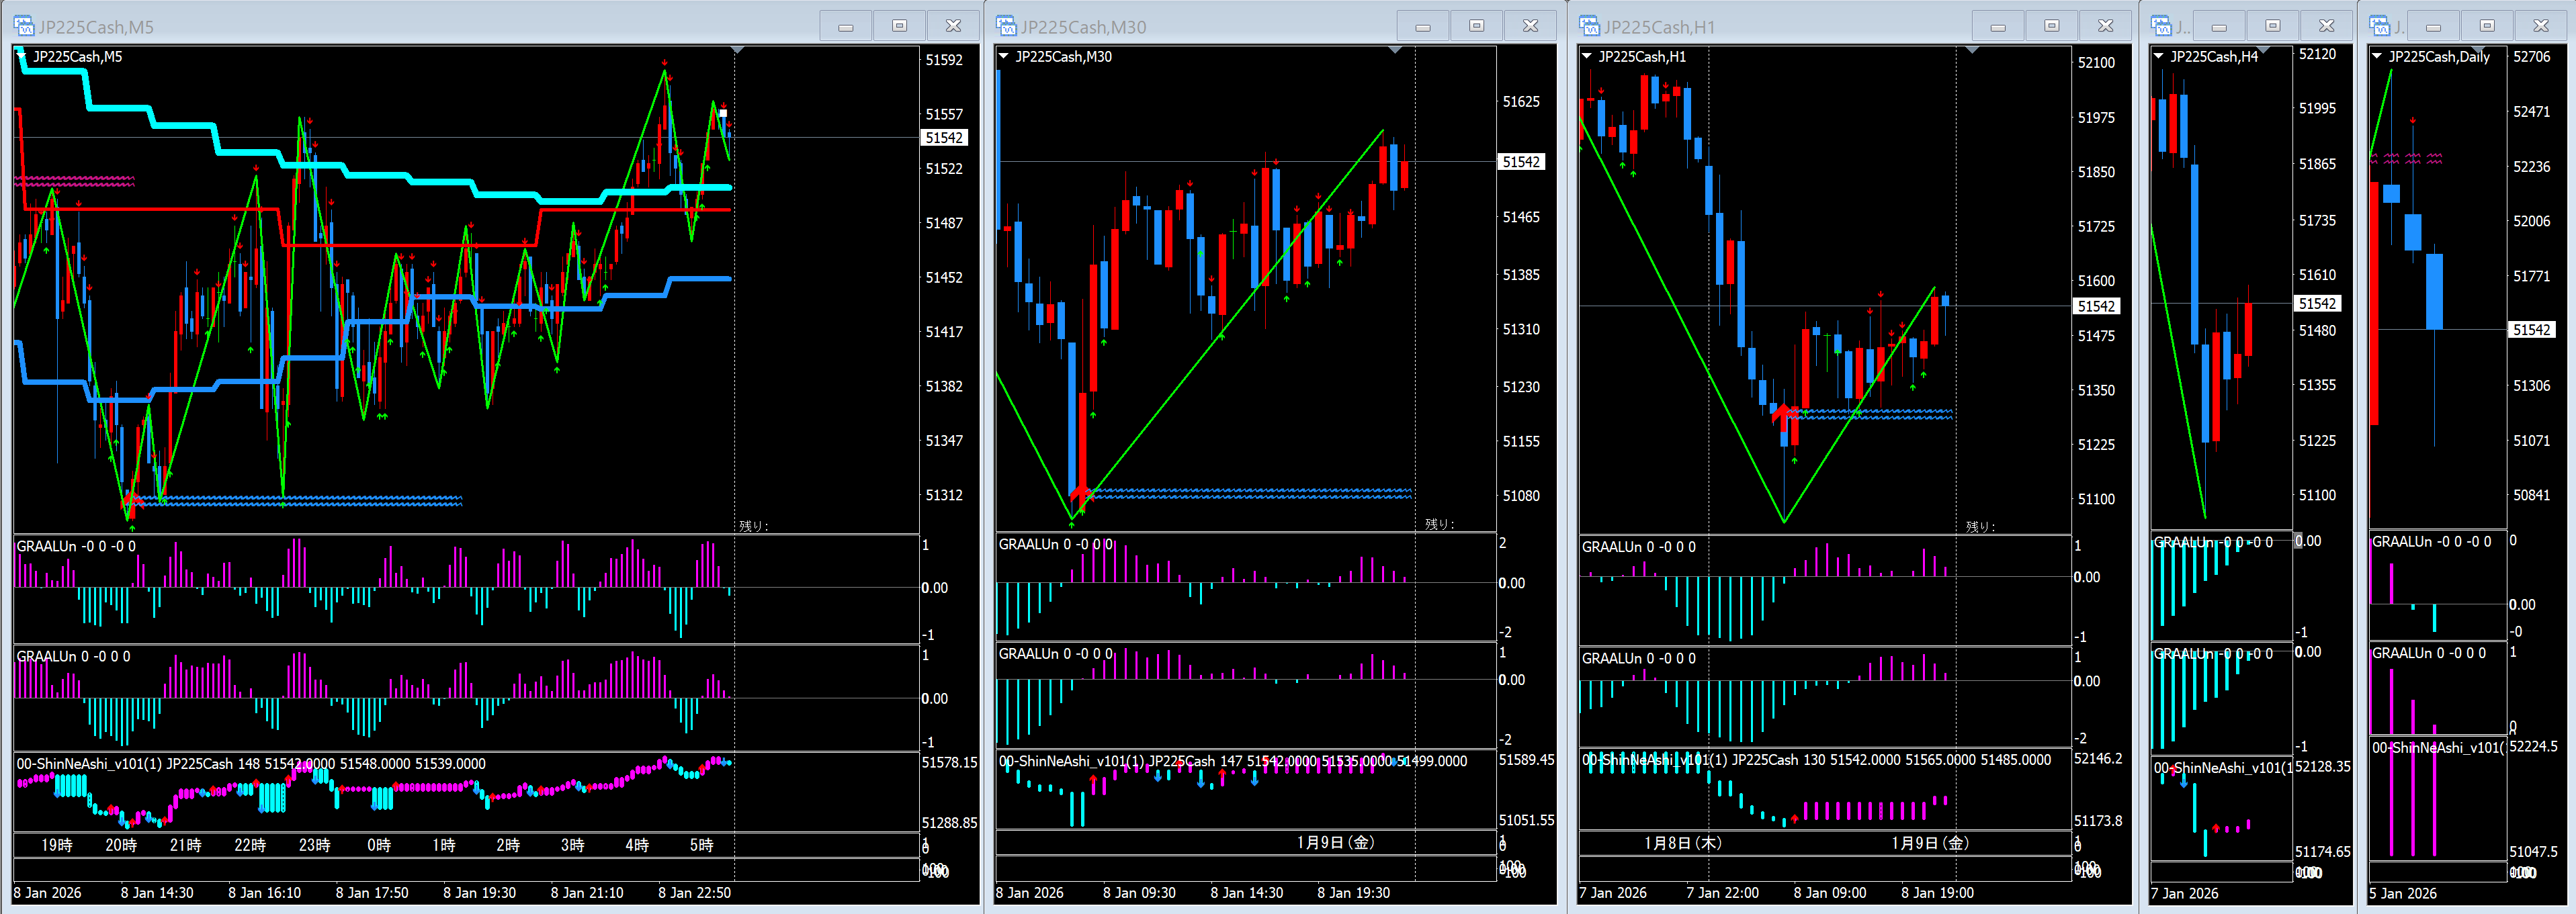The image size is (2576, 914).
Task: Click the H4 chart window icon
Action: (x=2161, y=26)
